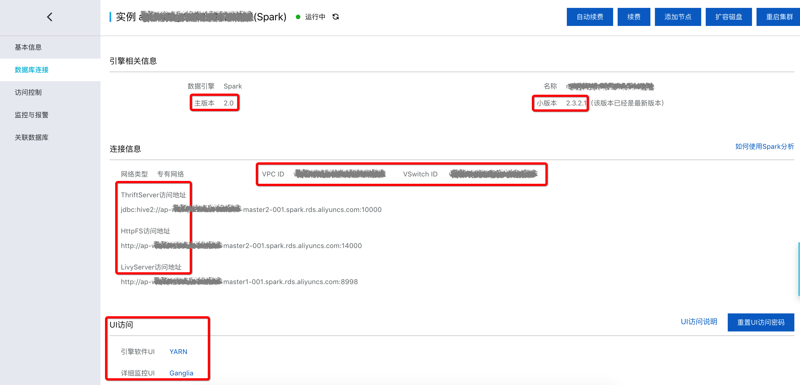Click the 详细监控UI label
This screenshot has height=385, width=800.
coord(137,373)
